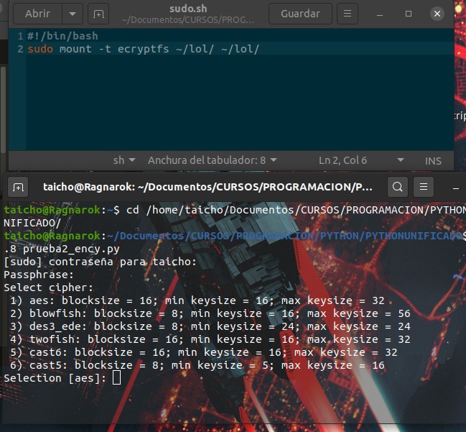This screenshot has width=466, height=432.
Task: Open the sh language selector dropdown
Action: click(124, 160)
